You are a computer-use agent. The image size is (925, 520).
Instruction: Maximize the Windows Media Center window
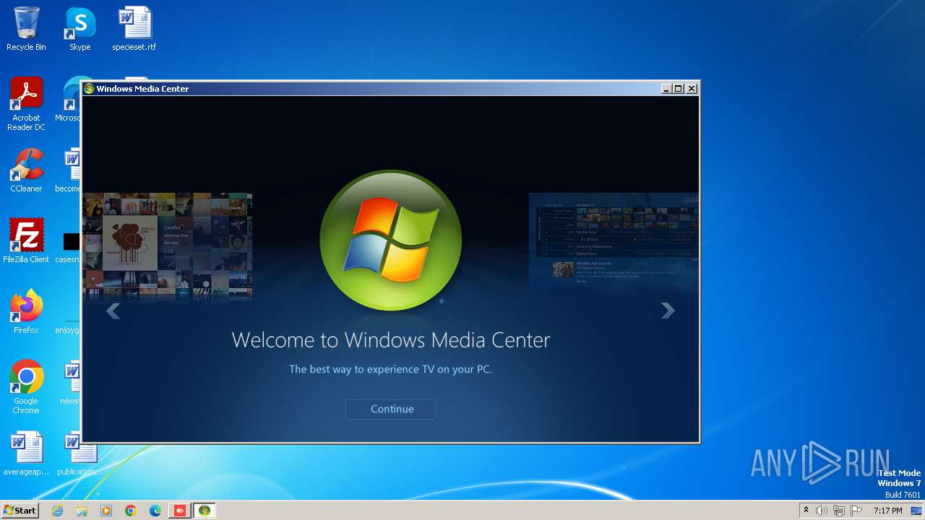[679, 89]
